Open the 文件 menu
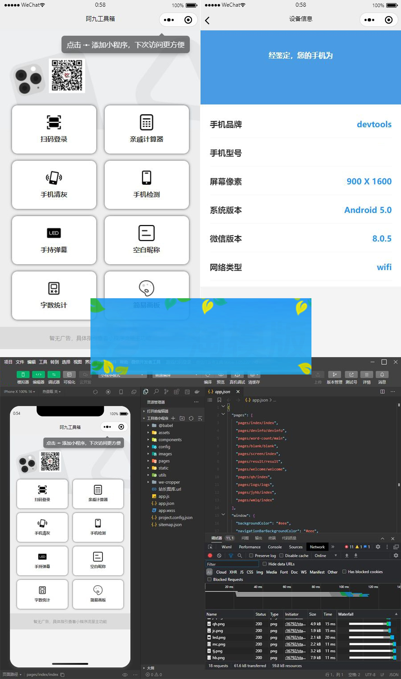Viewport: 401px width, 679px height. pyautogui.click(x=20, y=362)
